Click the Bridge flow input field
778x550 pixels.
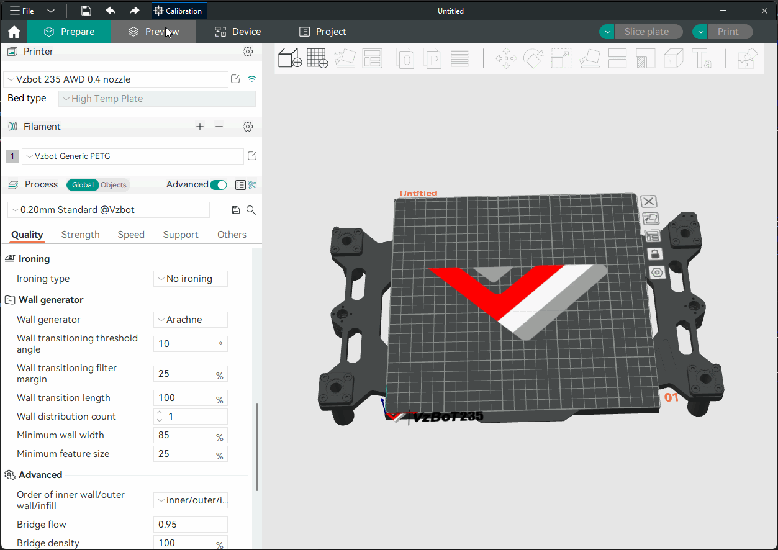tap(190, 525)
